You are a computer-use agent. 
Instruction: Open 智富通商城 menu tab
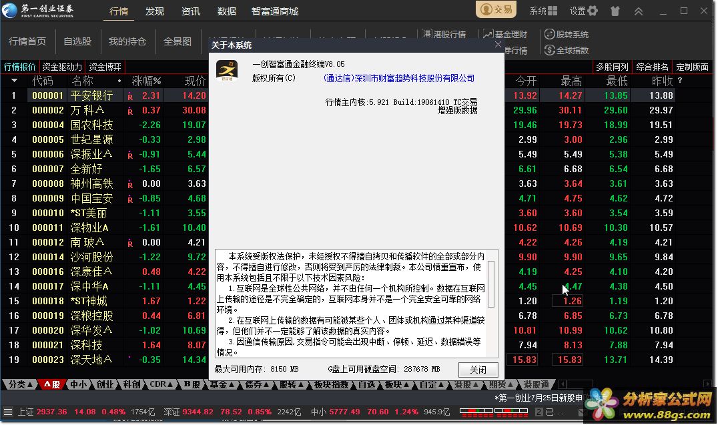tap(275, 11)
